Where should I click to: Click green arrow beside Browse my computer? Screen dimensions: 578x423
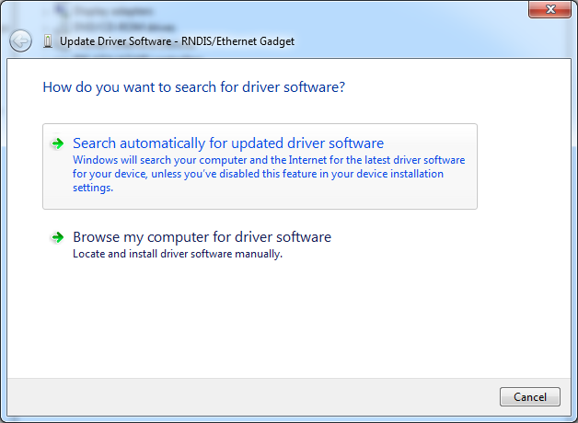(x=57, y=237)
